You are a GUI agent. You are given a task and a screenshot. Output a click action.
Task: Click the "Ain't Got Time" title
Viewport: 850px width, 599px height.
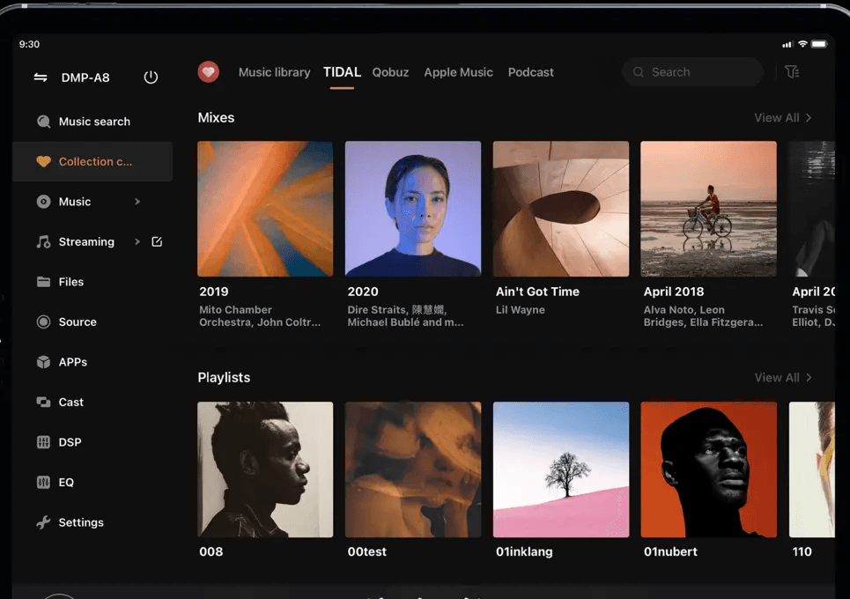click(x=537, y=292)
